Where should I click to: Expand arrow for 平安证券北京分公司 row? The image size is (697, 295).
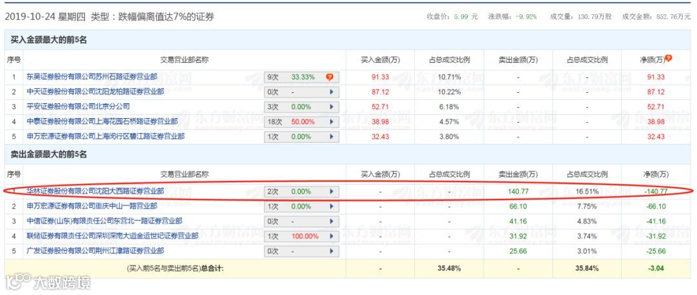[x=331, y=107]
